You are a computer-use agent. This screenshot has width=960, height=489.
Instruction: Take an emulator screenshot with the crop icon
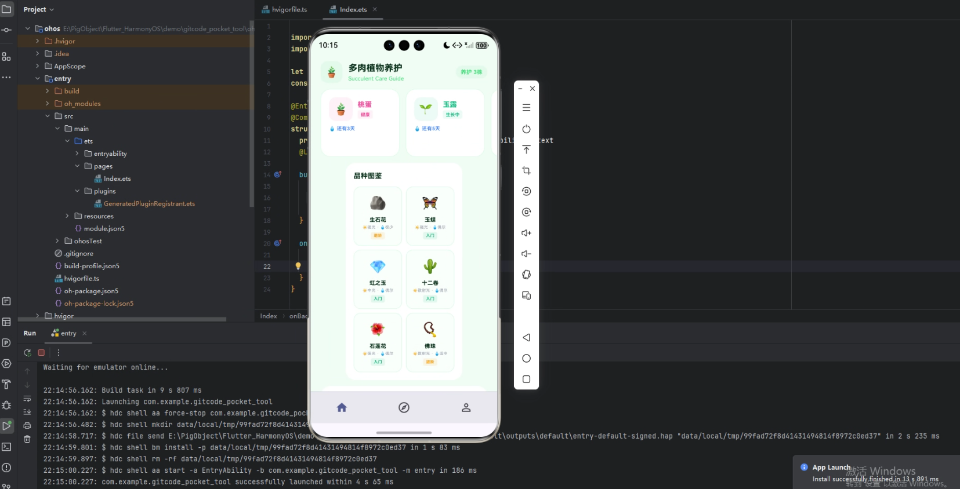click(x=526, y=170)
